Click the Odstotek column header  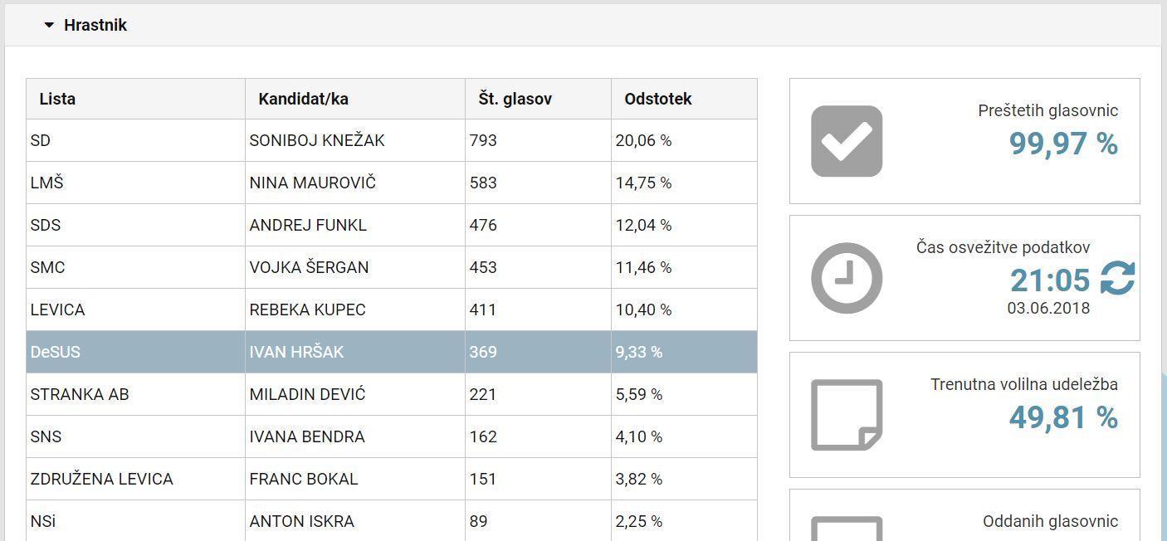click(657, 99)
